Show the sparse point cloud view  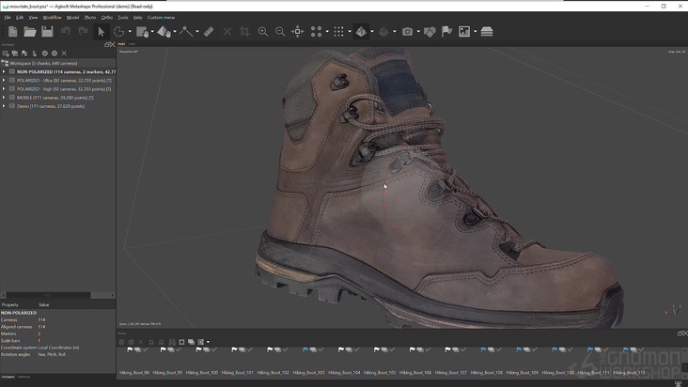(x=317, y=32)
